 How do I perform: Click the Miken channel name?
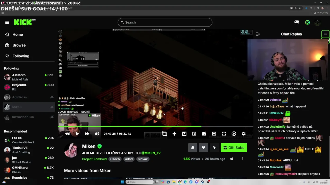[x=89, y=146]
